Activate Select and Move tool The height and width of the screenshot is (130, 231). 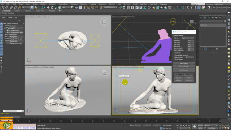click(x=48, y=8)
